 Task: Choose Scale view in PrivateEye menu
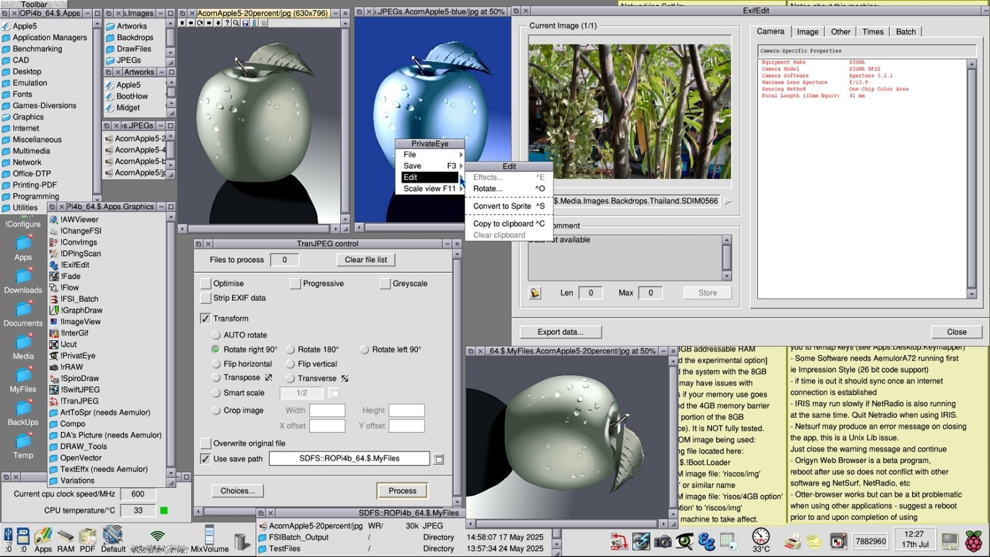point(429,189)
